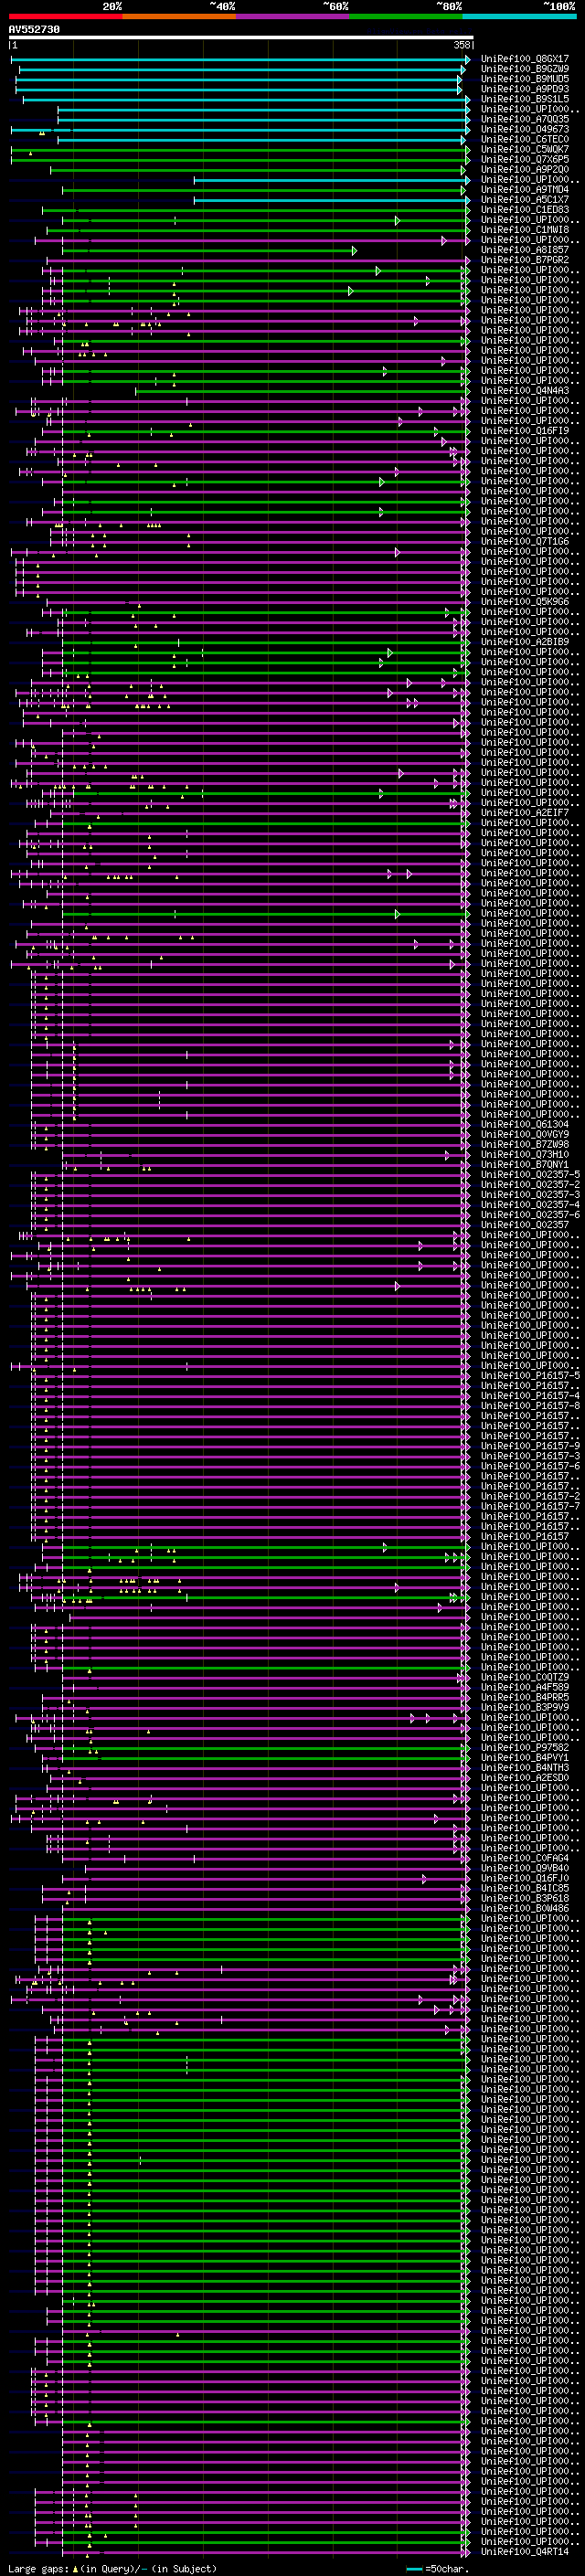Viewport: 585px width, 2576px height.
Task: Select hit label UniRef100_Q73H10
Action: pos(525,1154)
